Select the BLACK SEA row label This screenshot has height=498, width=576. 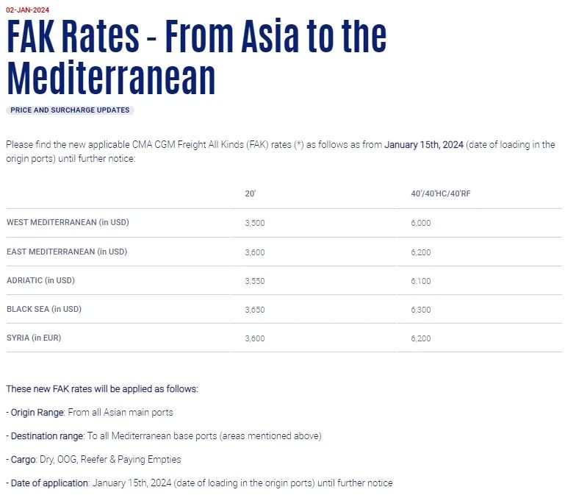pos(44,310)
